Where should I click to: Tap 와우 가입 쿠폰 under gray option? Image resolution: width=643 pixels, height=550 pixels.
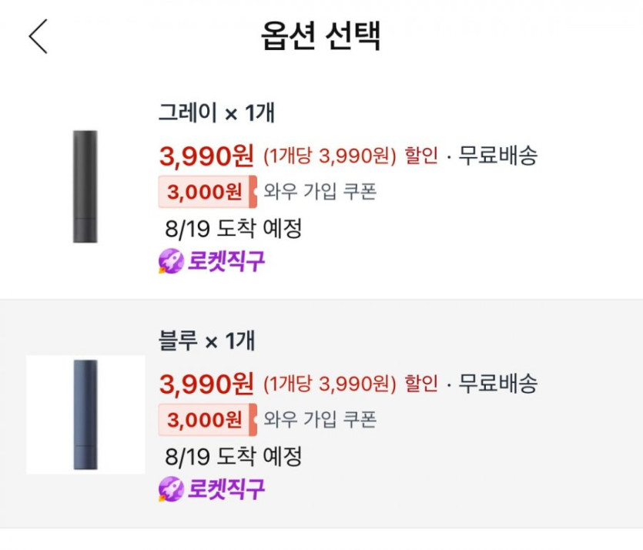[x=320, y=192]
